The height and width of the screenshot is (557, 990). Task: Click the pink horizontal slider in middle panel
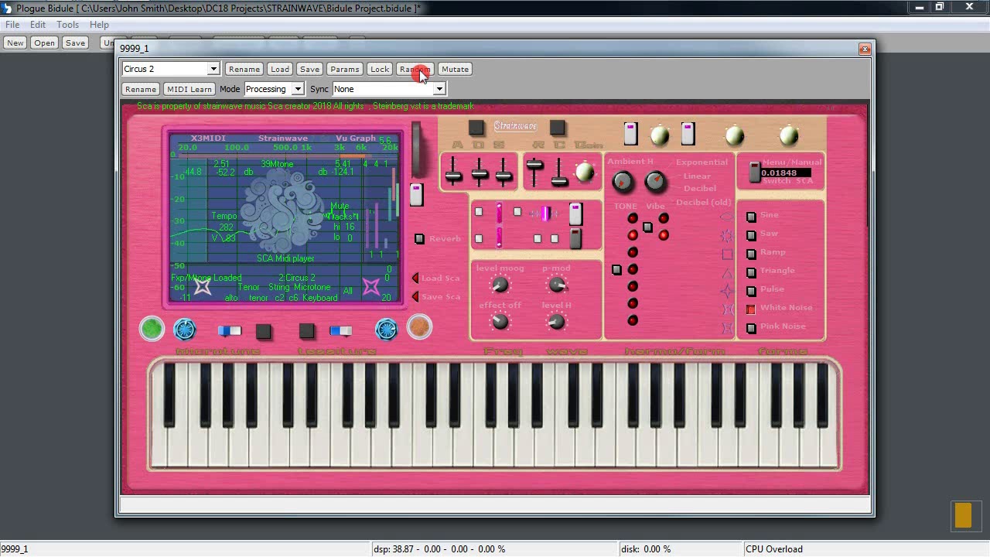pos(545,214)
